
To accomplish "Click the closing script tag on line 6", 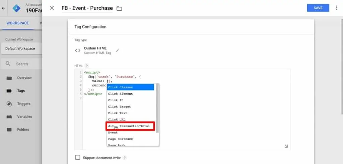I will pyautogui.click(x=93, y=94).
